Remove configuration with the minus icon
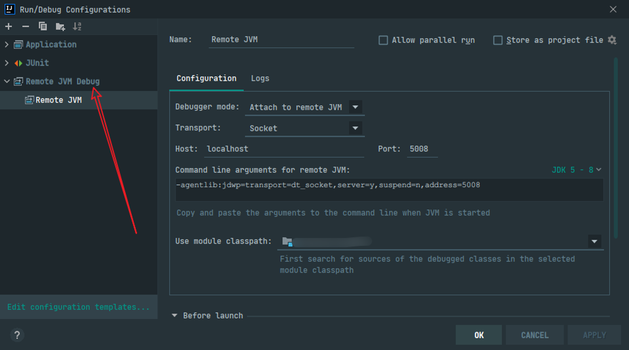629x350 pixels. coord(25,26)
